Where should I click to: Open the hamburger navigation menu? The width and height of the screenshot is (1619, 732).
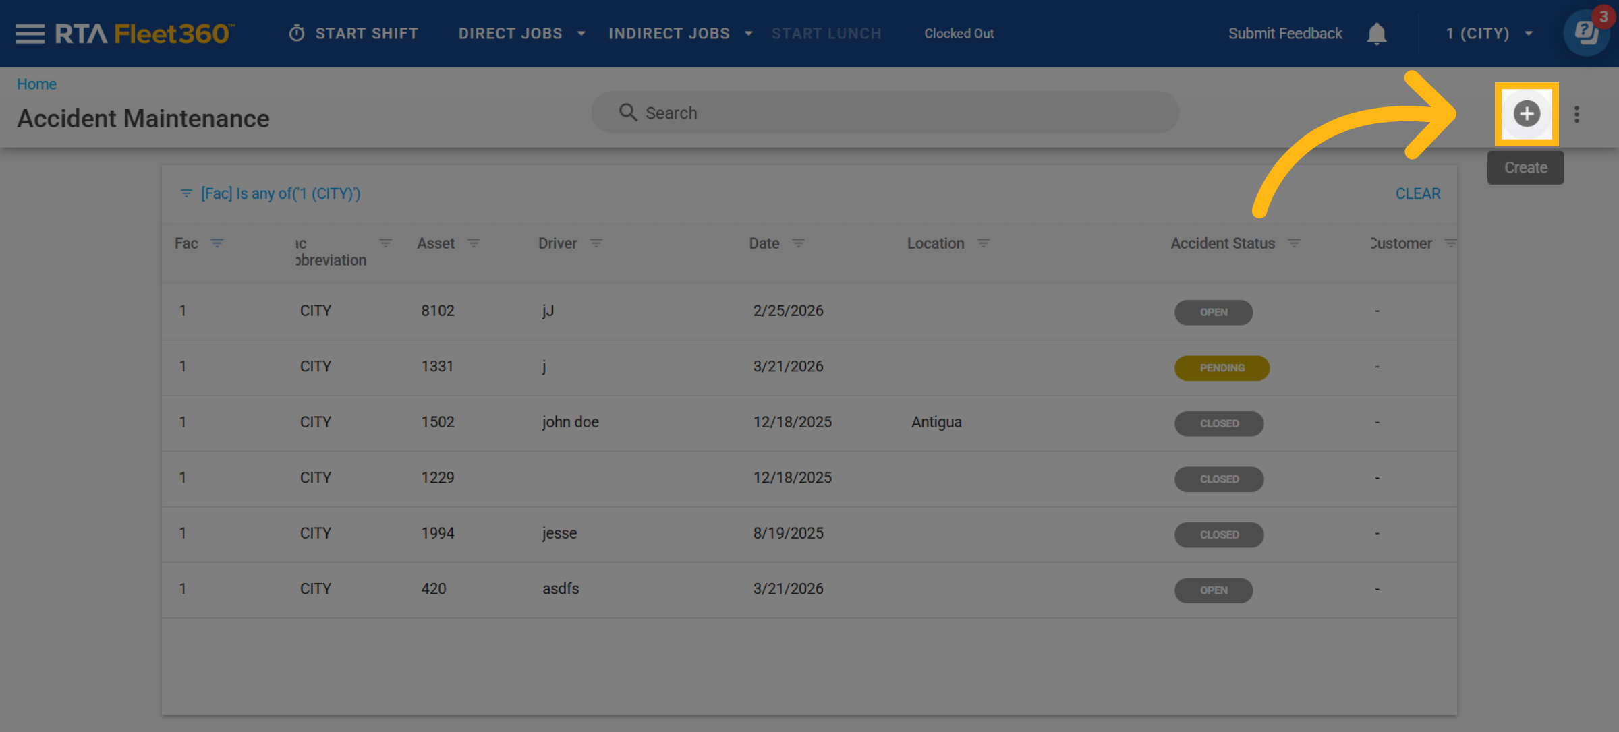(30, 33)
